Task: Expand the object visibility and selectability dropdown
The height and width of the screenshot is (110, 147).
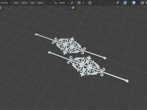Action: point(121,3)
